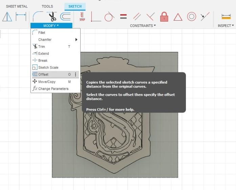Apply the Concentric constraint
236x190 pixels.
[x=192, y=17]
